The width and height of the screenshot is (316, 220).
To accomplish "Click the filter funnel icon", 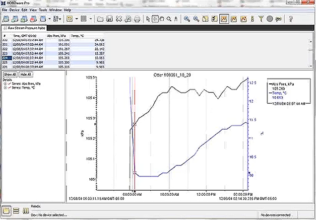I will [x=261, y=19].
